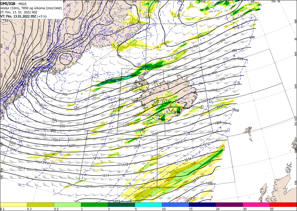297x211 pixels.
Task: Click the '25W' longitude label
Action: [134, 1]
